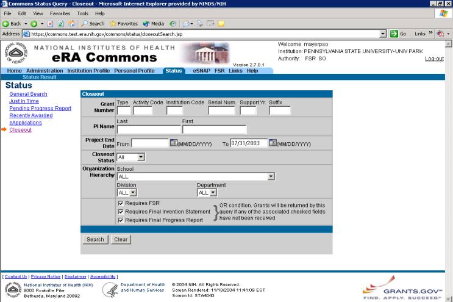Click the Search button below form

(95, 240)
